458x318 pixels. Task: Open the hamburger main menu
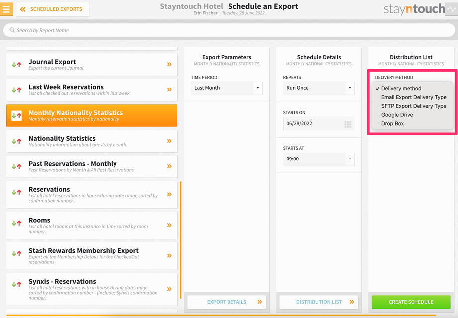(6, 9)
